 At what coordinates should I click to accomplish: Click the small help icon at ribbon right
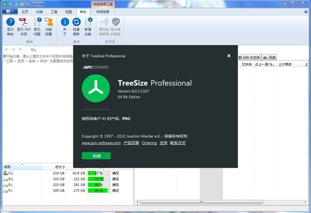[305, 11]
